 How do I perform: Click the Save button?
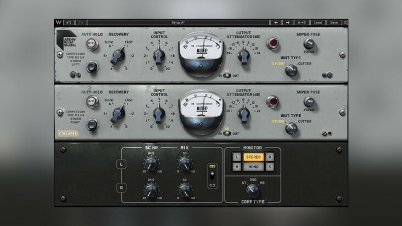pos(334,22)
